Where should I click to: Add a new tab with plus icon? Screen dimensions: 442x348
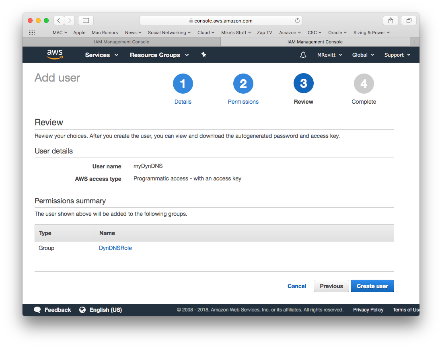coord(415,42)
